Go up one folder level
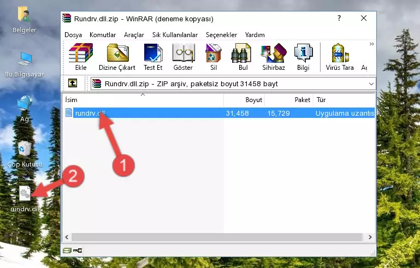420x268 pixels. (73, 84)
